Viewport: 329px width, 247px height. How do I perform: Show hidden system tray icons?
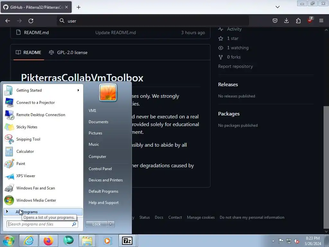click(273, 241)
